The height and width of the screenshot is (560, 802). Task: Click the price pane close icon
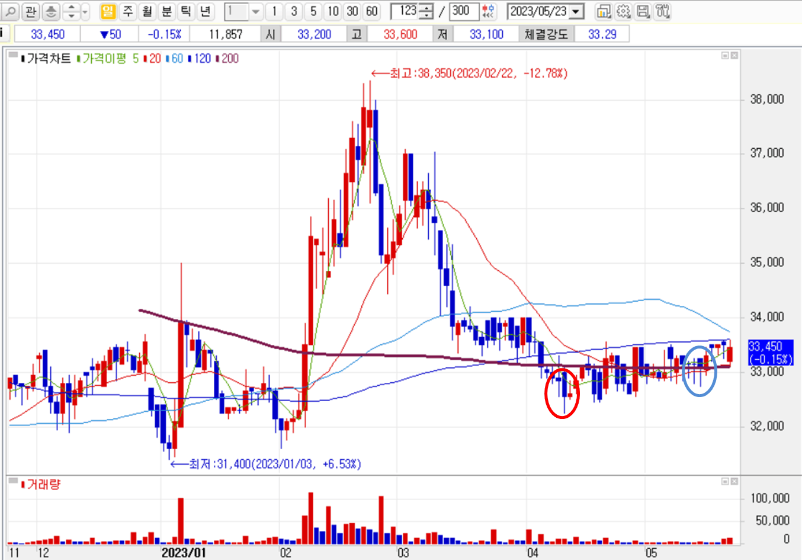tap(734, 55)
